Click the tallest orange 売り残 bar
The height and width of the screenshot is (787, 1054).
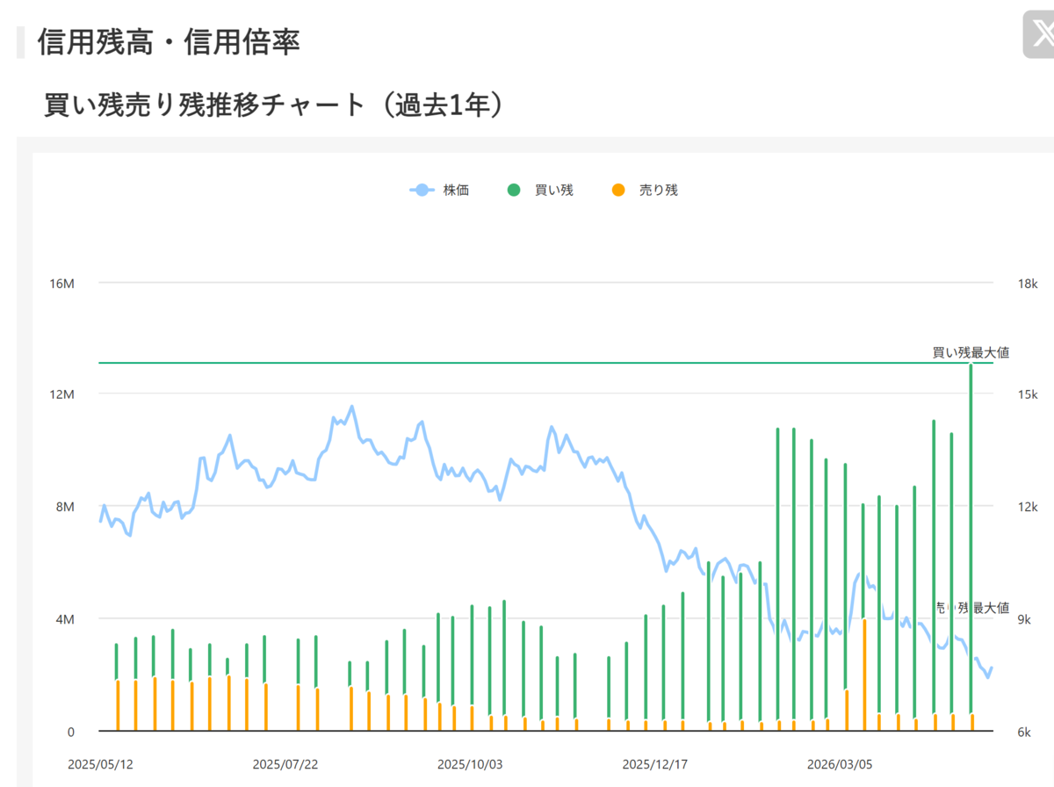click(x=864, y=675)
